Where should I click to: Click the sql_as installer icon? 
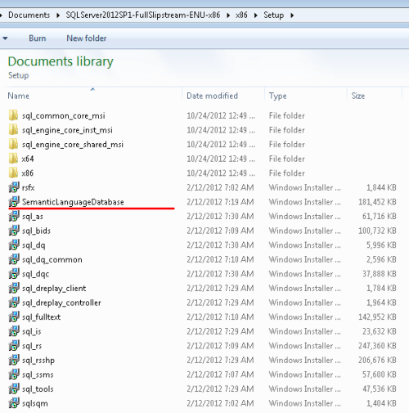pos(14,216)
